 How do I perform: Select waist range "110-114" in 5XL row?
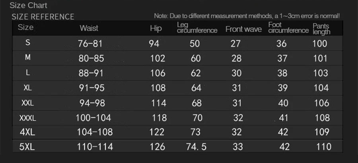tap(95, 147)
